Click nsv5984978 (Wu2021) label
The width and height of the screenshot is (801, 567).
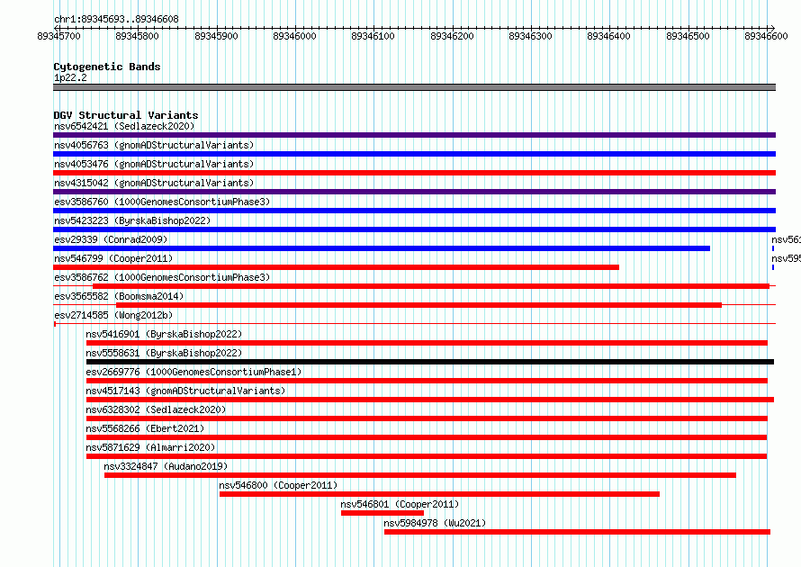coord(435,523)
